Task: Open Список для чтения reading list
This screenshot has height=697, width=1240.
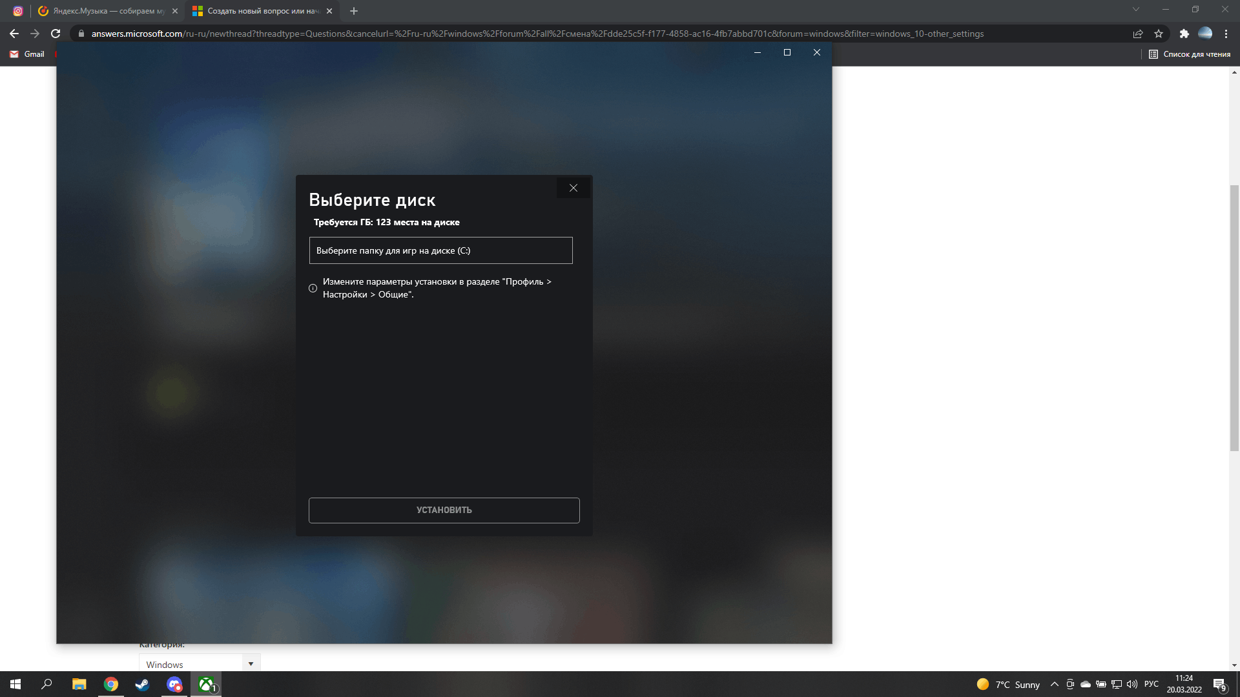Action: (x=1190, y=54)
